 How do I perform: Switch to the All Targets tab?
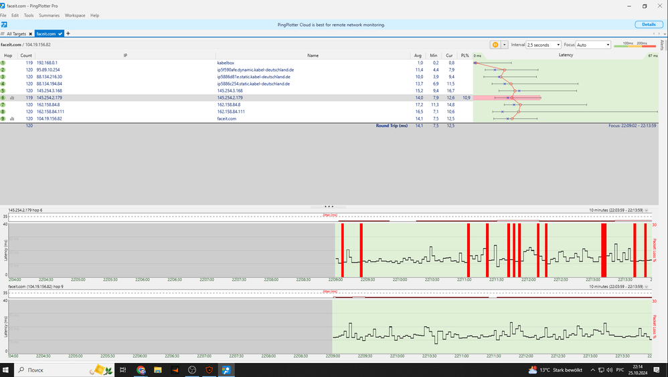(x=17, y=33)
